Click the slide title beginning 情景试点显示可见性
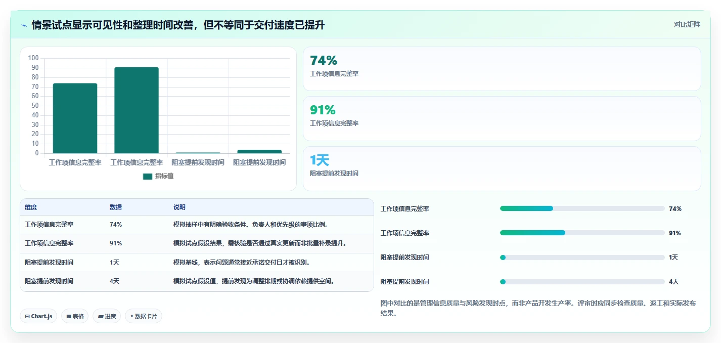Image resolution: width=721 pixels, height=343 pixels. pyautogui.click(x=178, y=25)
